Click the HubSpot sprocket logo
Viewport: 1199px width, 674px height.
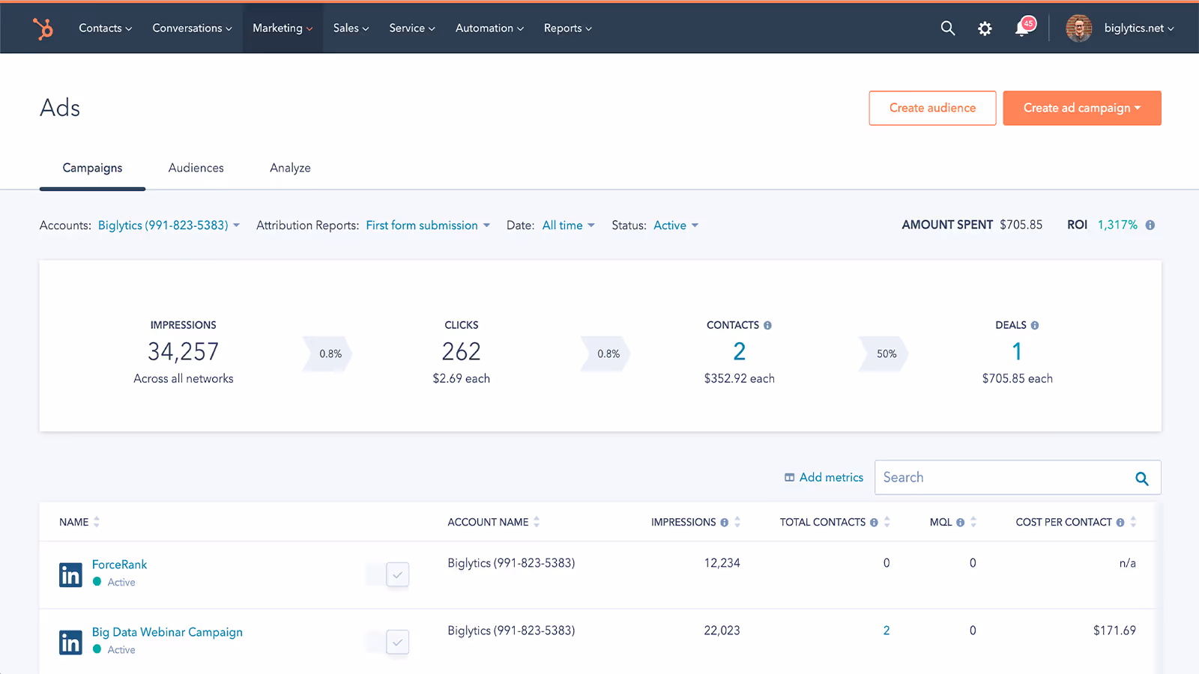coord(43,28)
